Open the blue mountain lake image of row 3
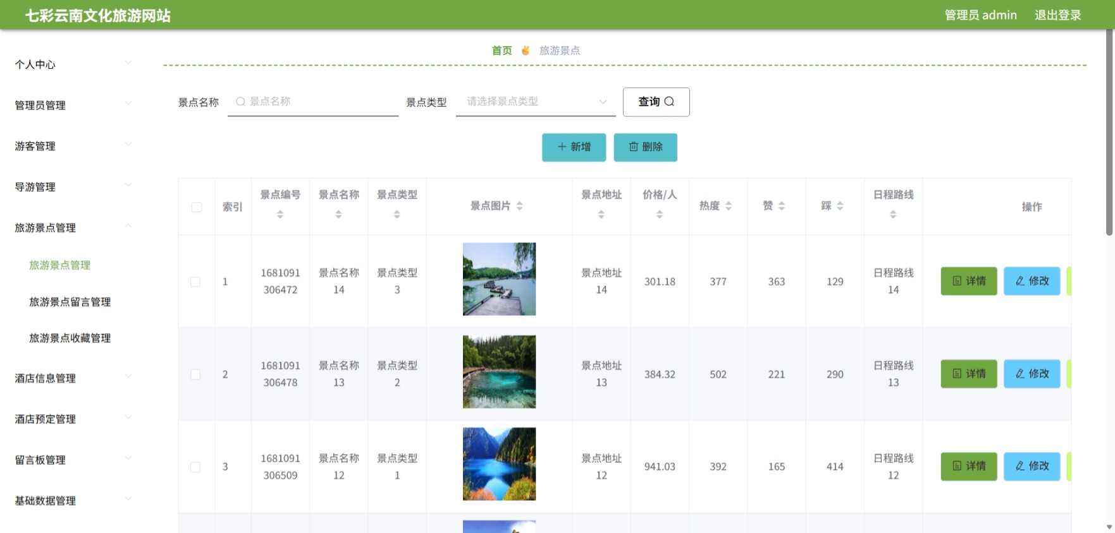The width and height of the screenshot is (1115, 533). pos(500,464)
